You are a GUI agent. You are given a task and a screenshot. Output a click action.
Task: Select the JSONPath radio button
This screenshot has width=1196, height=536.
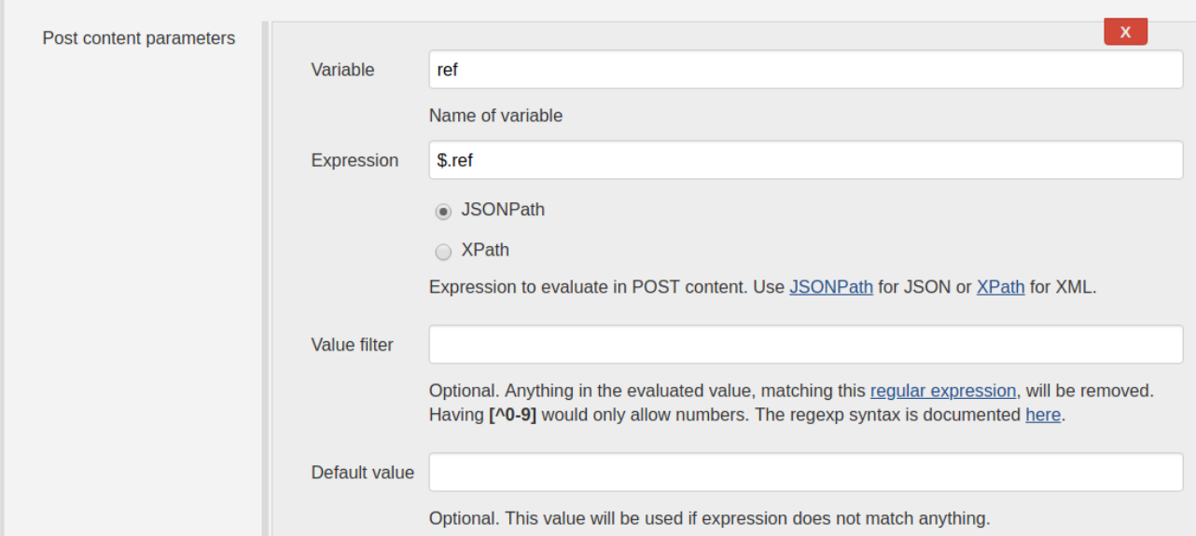coord(443,212)
